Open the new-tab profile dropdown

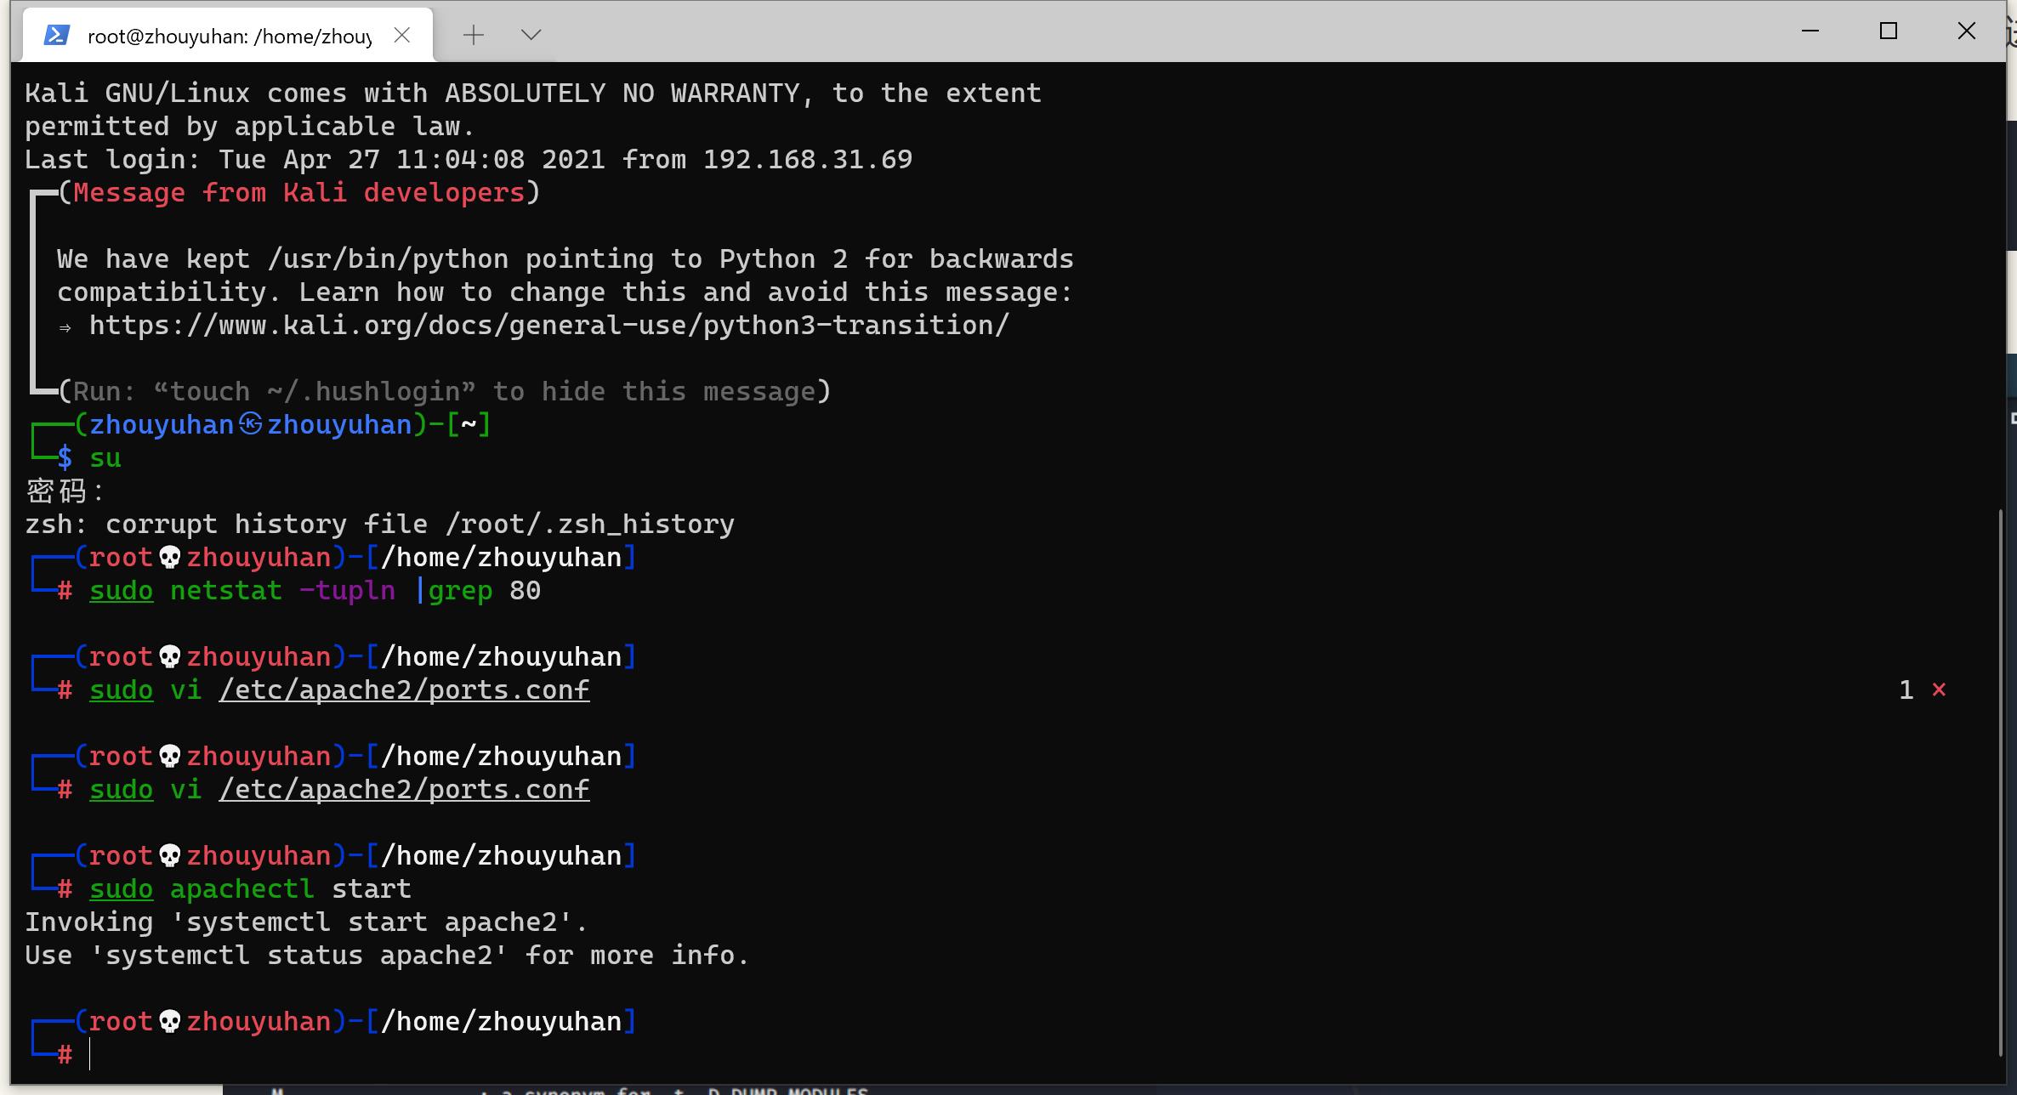click(x=531, y=35)
